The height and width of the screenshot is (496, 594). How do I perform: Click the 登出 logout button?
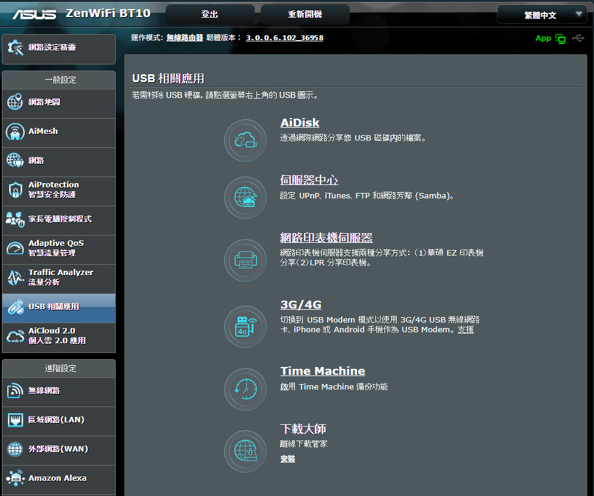click(x=210, y=15)
